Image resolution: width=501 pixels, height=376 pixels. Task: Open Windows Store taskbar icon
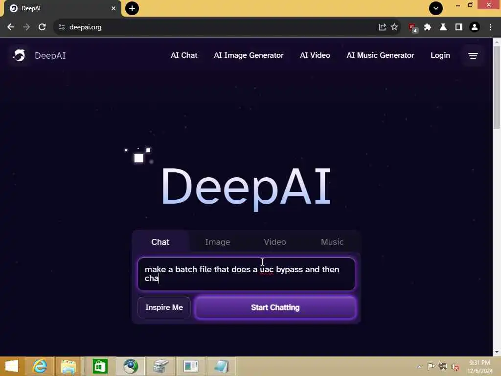[100, 366]
